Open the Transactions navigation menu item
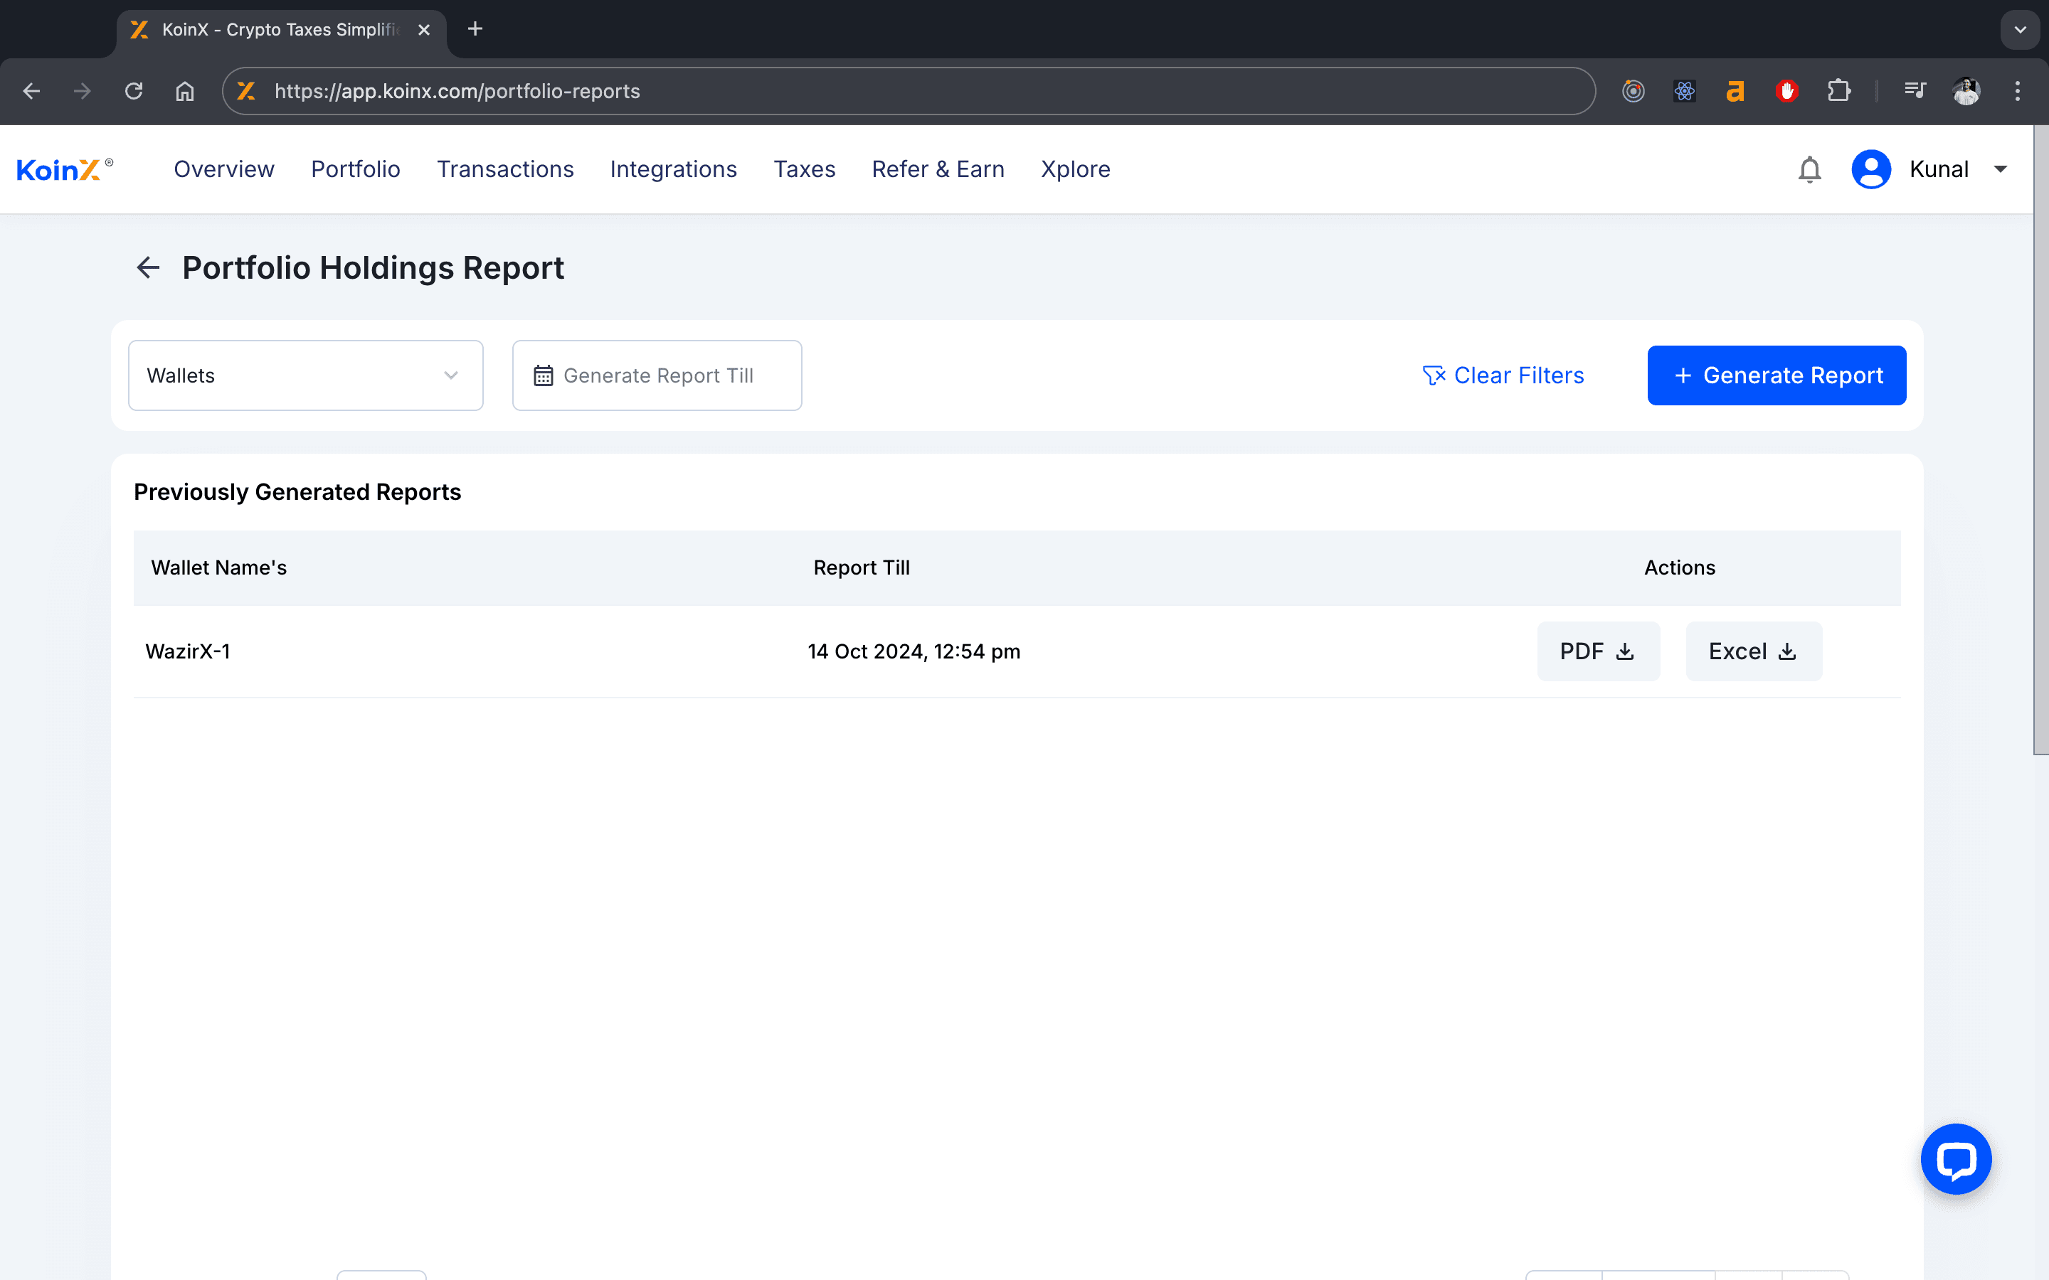This screenshot has width=2049, height=1280. point(504,168)
